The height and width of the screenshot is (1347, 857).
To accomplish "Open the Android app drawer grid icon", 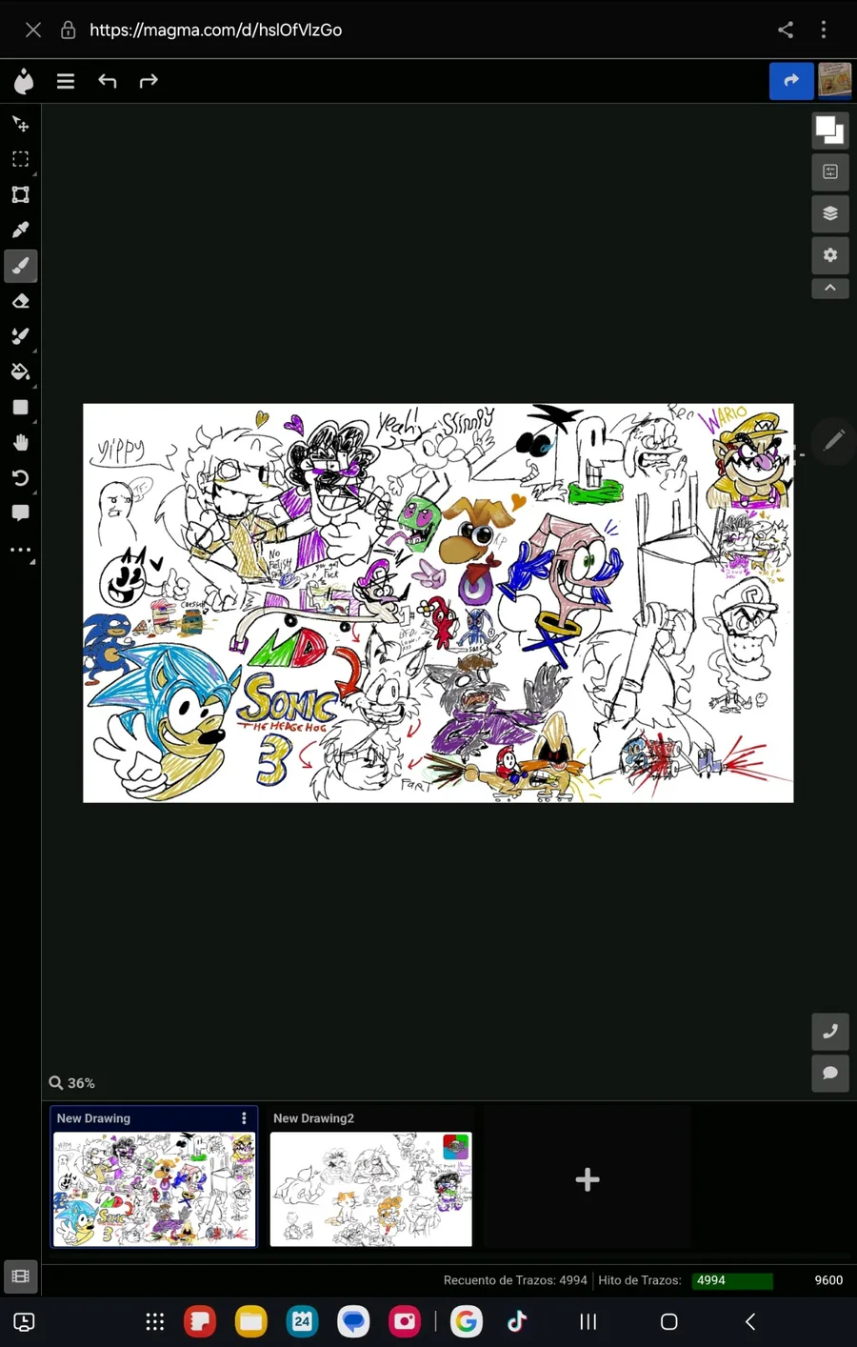I will tap(154, 1321).
